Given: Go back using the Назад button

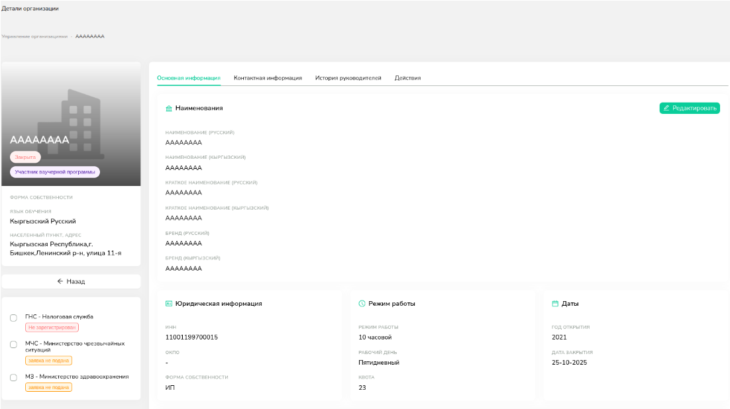Looking at the screenshot, I should click(72, 281).
